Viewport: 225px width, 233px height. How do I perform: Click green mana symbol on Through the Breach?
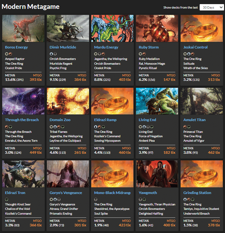pos(10,127)
